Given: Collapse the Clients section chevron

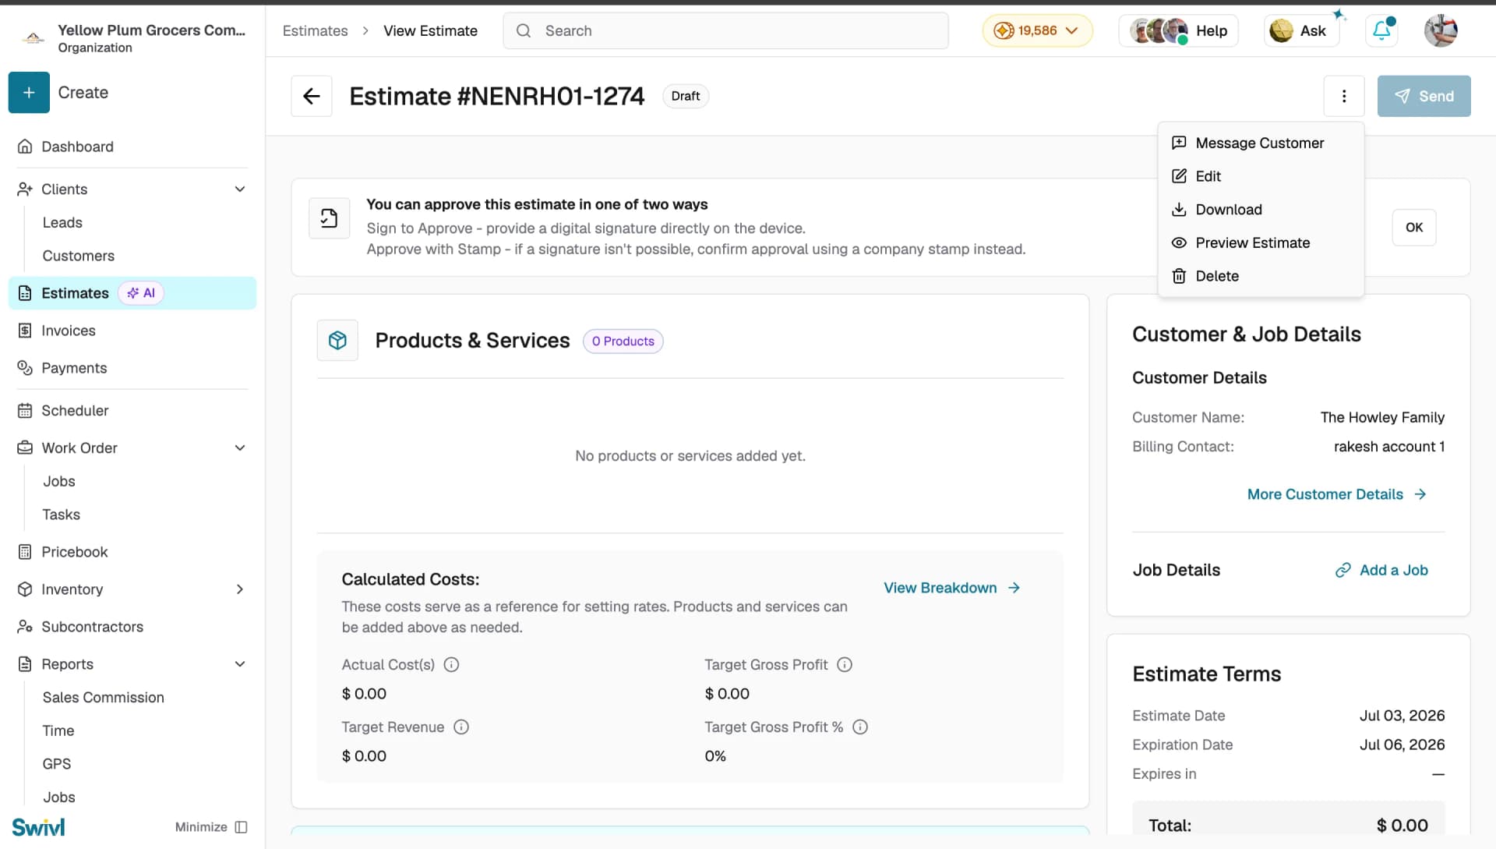Looking at the screenshot, I should click(x=240, y=189).
